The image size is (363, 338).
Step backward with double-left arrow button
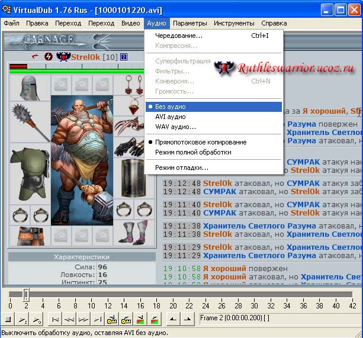point(69,320)
